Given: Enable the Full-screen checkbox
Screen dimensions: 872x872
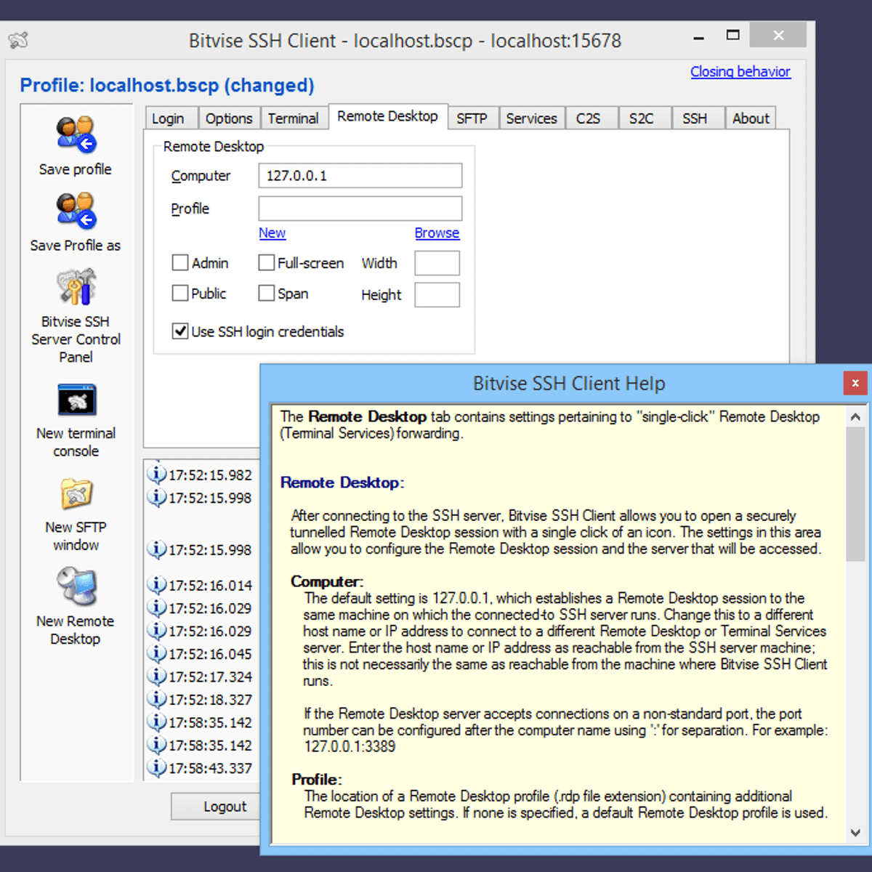Looking at the screenshot, I should coord(267,262).
